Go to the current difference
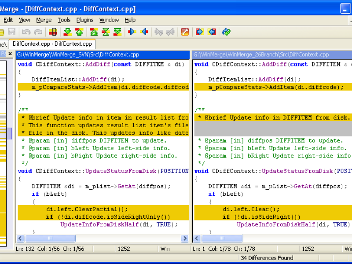 click(x=106, y=32)
